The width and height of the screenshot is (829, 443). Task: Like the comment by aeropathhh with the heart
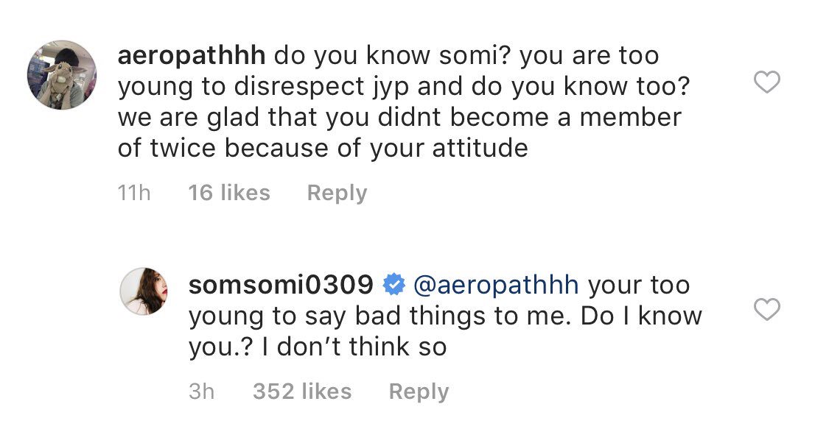[x=767, y=82]
